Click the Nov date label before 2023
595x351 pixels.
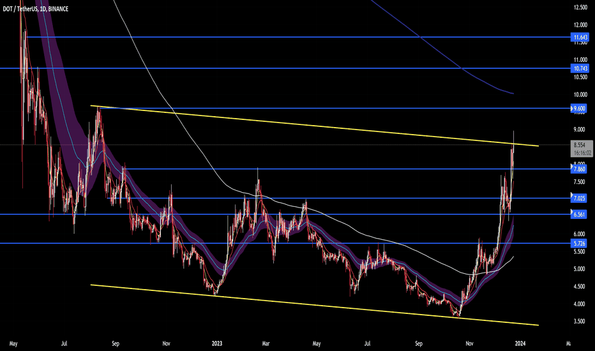[x=166, y=344]
